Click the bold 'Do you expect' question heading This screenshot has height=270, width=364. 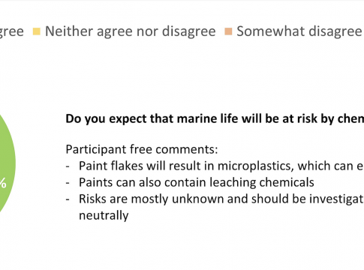pos(215,118)
